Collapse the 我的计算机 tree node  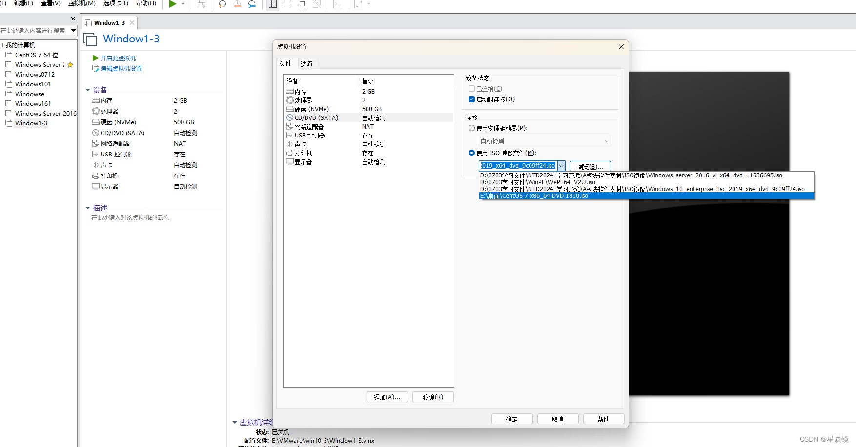pyautogui.click(x=1, y=45)
